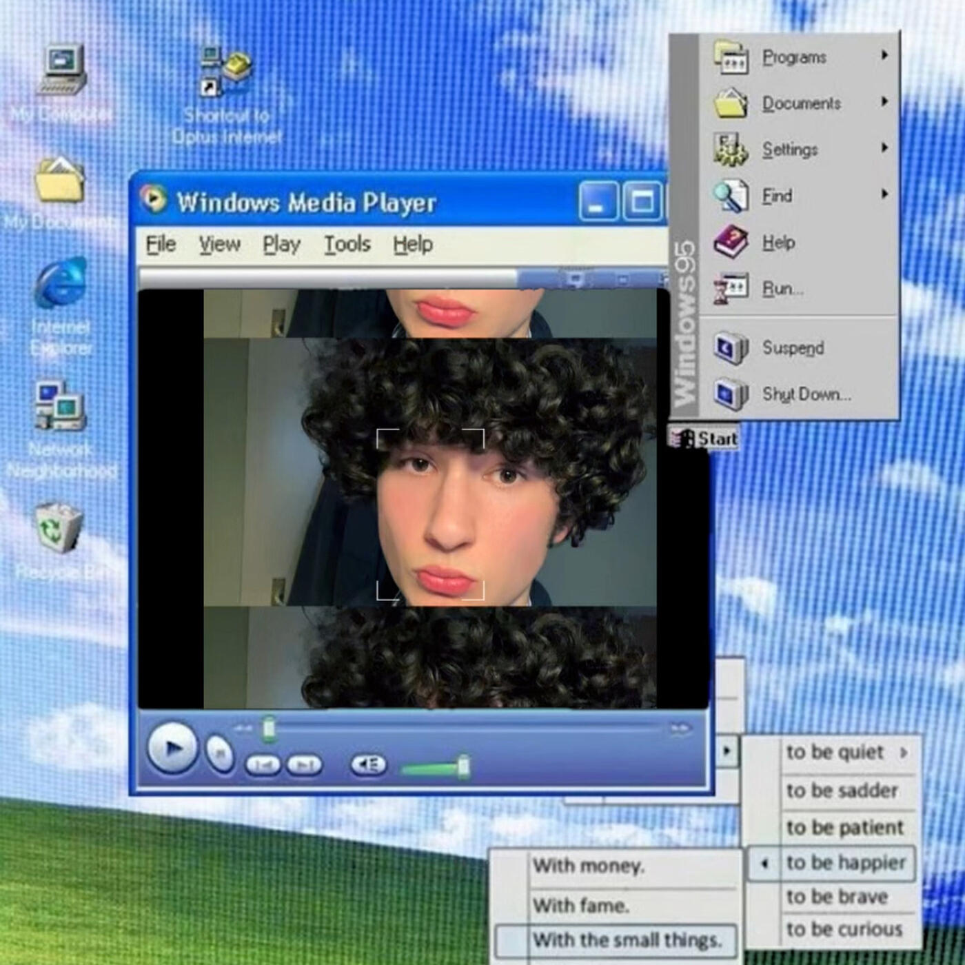Mute the Media Player sound
This screenshot has width=965, height=965.
click(369, 764)
